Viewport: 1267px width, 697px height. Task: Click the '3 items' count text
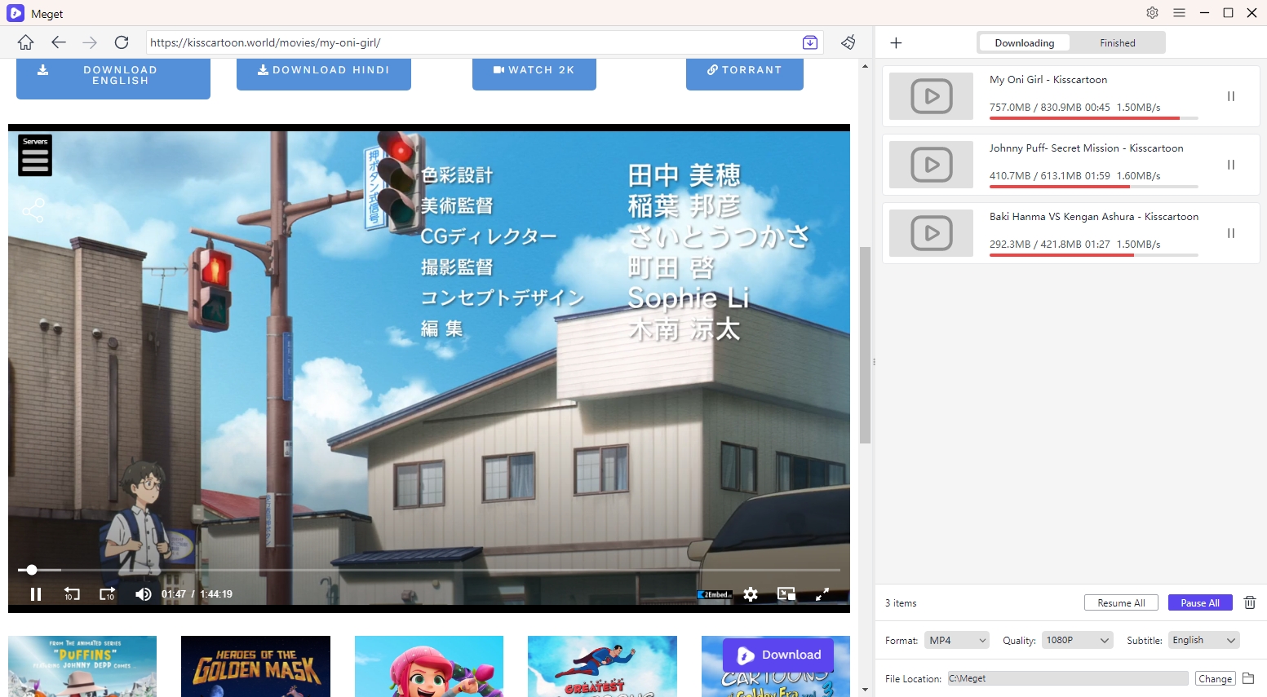(901, 603)
